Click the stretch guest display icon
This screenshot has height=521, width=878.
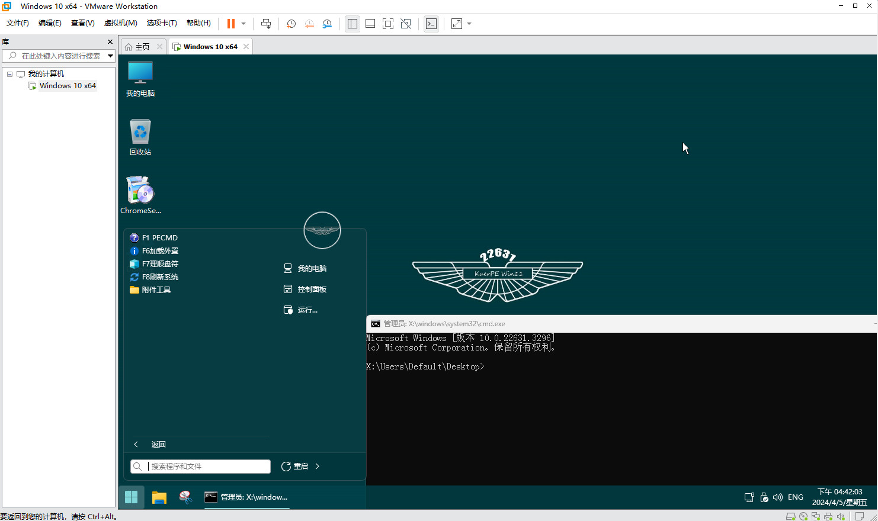[457, 24]
